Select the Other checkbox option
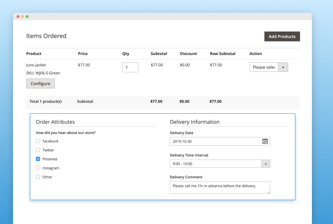 (x=38, y=177)
